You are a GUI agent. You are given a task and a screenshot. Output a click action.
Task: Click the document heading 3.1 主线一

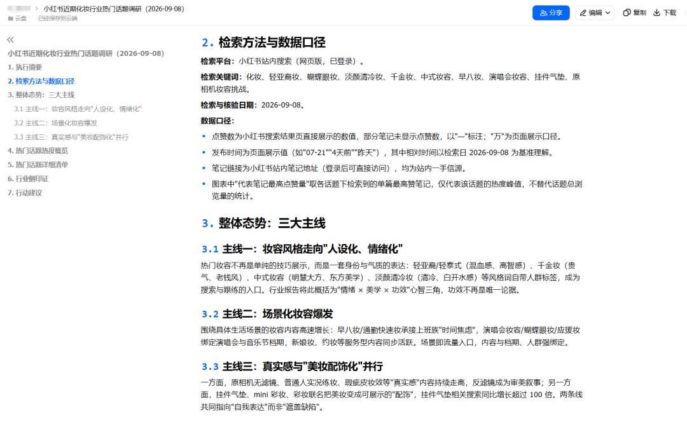pos(302,249)
